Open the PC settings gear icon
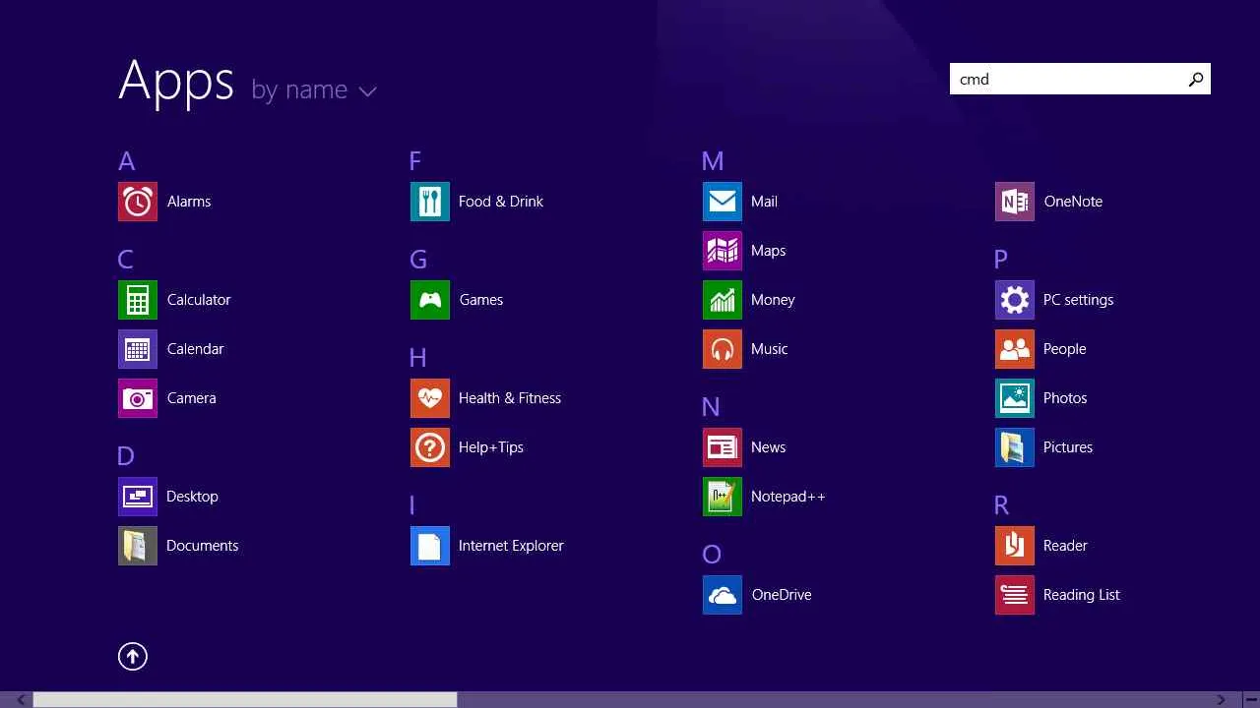 point(1015,300)
